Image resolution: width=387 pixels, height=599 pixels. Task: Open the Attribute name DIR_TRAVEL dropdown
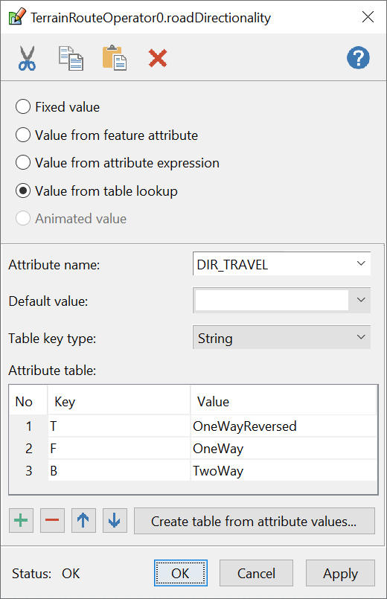point(281,263)
